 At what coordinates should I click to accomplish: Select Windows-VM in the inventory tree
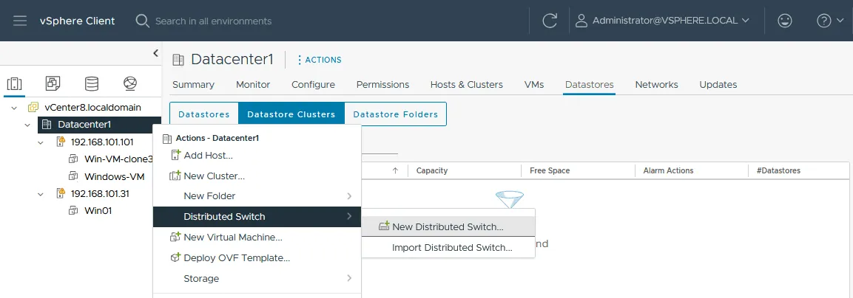[x=114, y=176]
